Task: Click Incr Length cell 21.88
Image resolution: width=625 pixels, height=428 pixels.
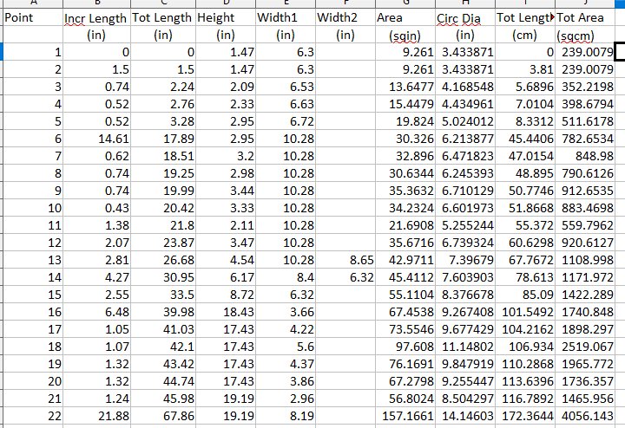Action: 97,416
